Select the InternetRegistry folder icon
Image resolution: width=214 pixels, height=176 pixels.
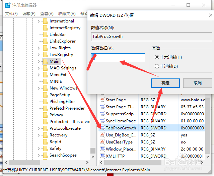point(45,28)
